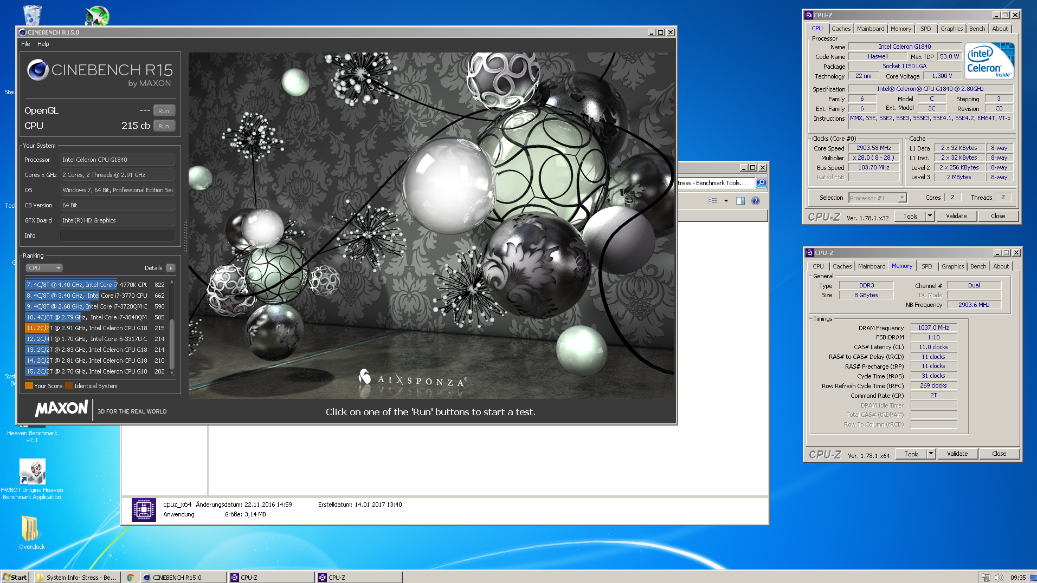Open Graphics tab in lower CPU-Z window

(x=952, y=266)
